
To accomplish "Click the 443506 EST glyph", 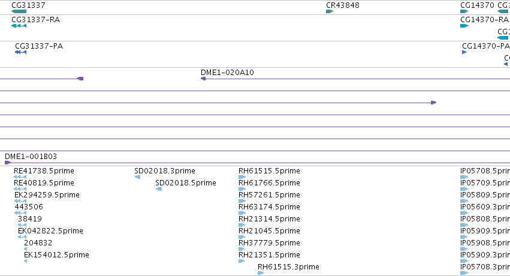I will pos(20,213).
